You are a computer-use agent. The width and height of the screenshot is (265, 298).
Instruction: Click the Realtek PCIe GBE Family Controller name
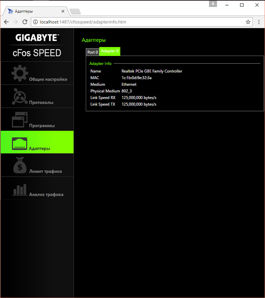152,71
